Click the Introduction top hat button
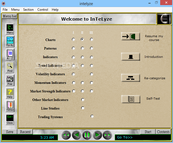This screenshot has height=143, width=173. 131,57
